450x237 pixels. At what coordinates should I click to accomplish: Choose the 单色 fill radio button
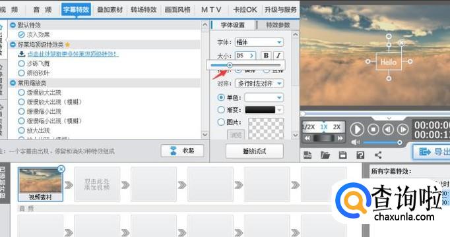pos(220,97)
